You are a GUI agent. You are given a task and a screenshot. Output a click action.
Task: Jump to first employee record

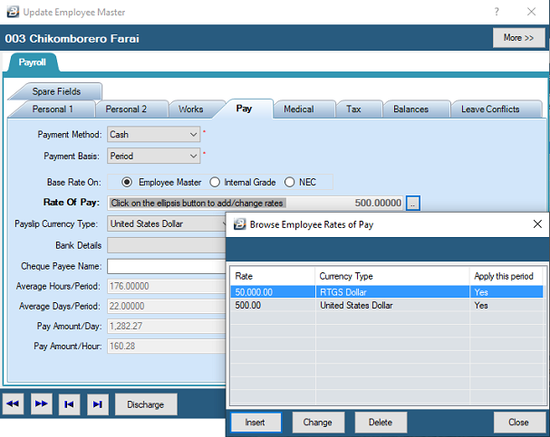pos(70,404)
